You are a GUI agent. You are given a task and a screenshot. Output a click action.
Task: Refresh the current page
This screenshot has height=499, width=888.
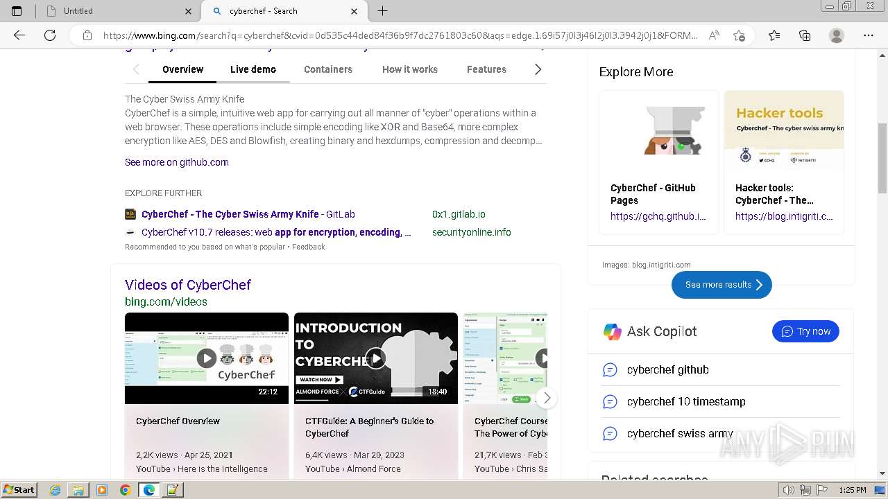tap(50, 35)
